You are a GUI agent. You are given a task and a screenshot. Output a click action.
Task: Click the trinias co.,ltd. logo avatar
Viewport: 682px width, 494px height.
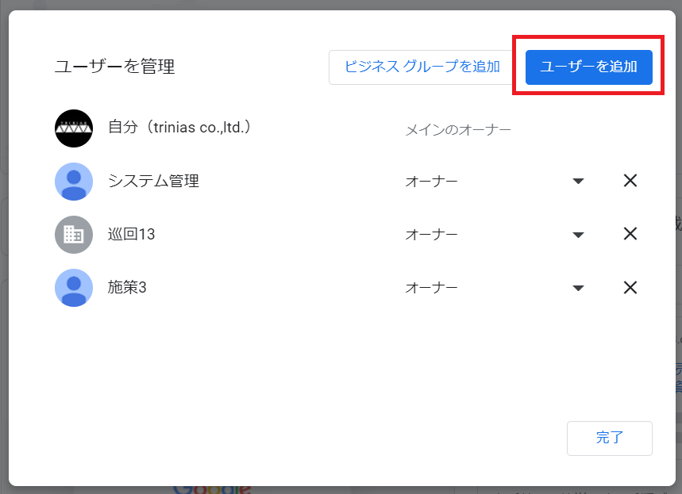point(74,128)
